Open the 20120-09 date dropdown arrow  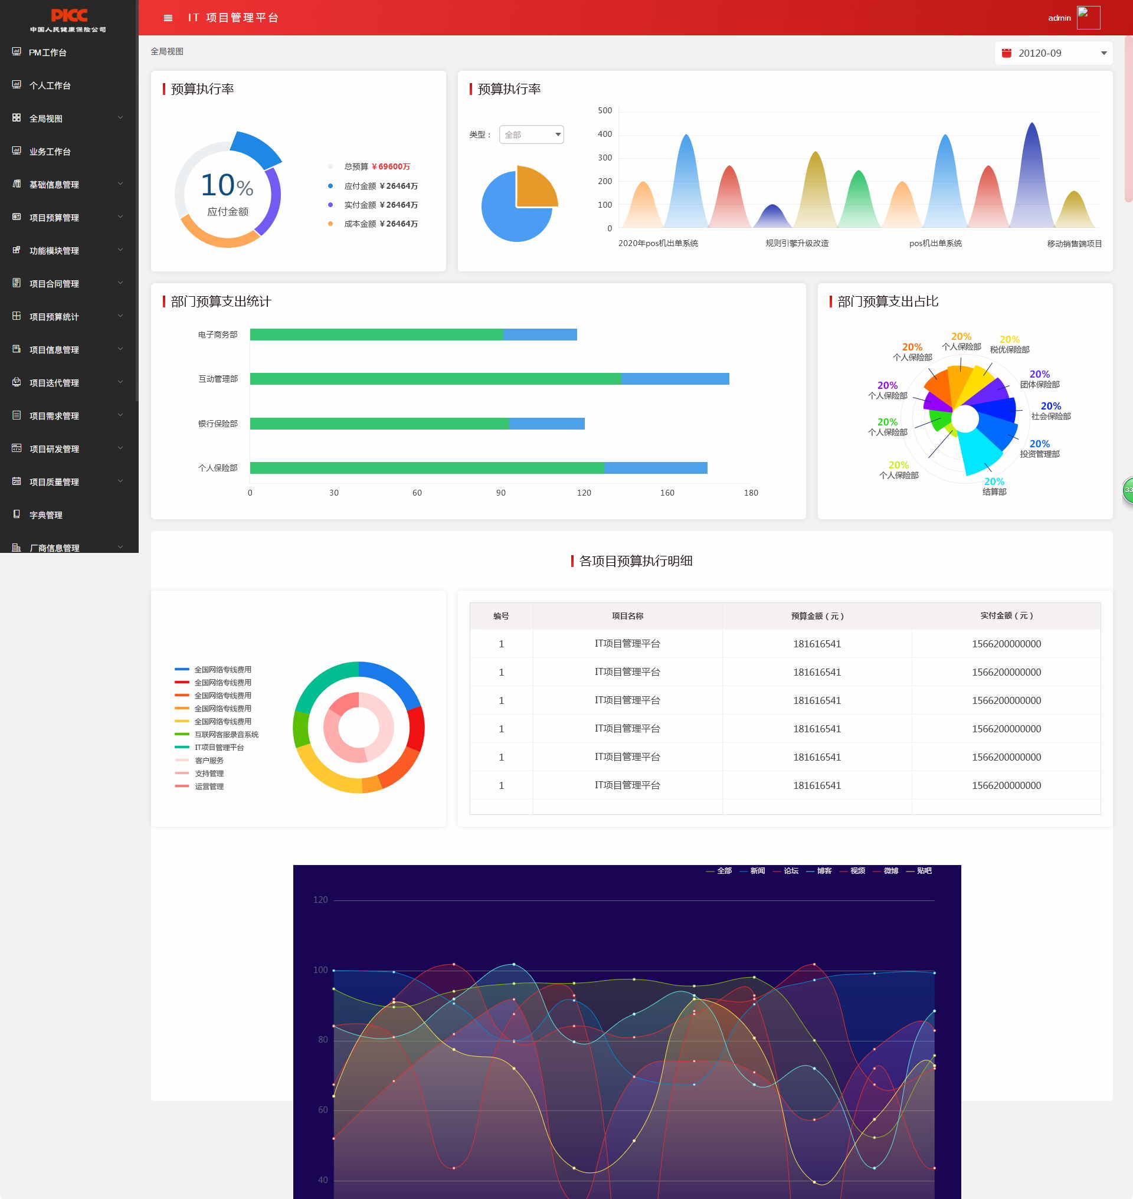(1103, 53)
